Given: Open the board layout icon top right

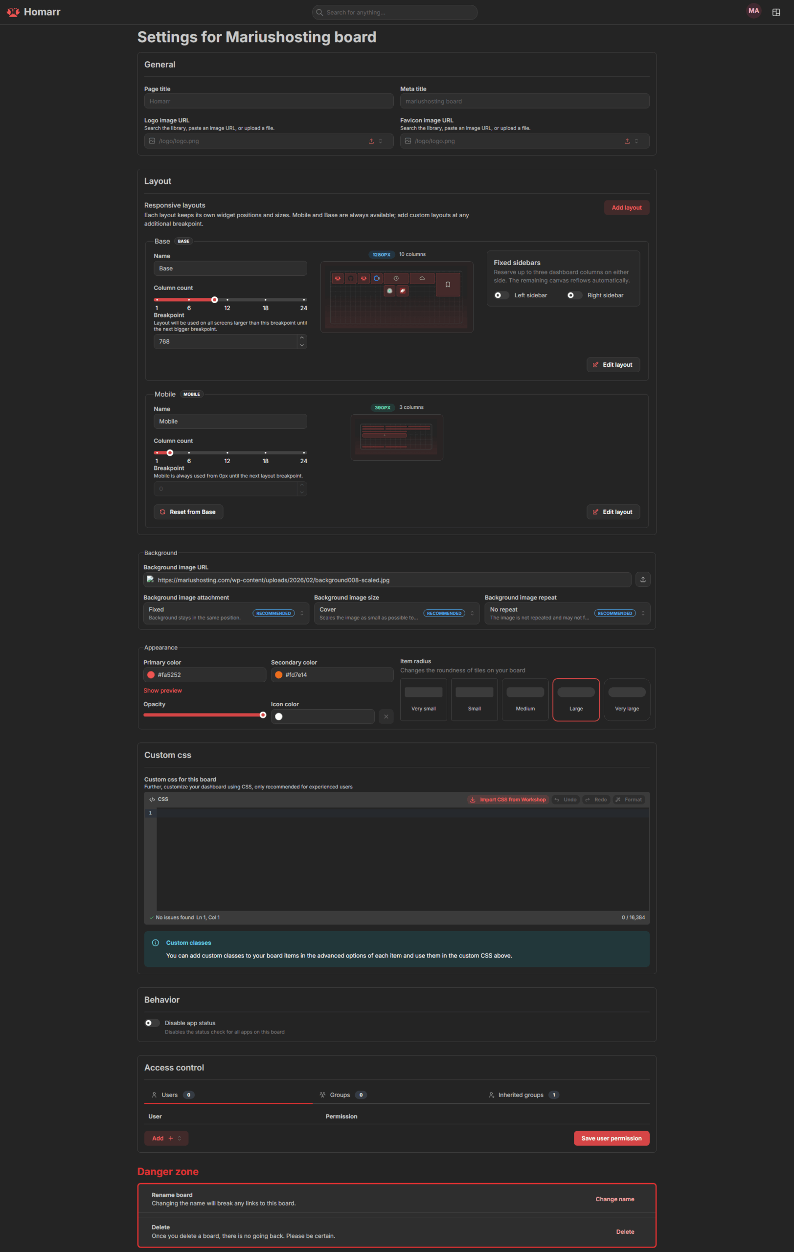Looking at the screenshot, I should tap(776, 13).
